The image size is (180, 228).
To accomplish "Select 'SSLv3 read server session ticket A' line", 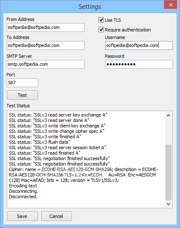I will (x=58, y=148).
